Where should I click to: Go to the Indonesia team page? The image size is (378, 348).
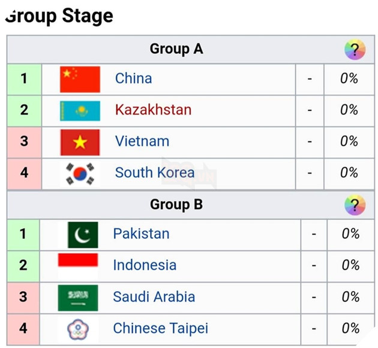(x=145, y=265)
